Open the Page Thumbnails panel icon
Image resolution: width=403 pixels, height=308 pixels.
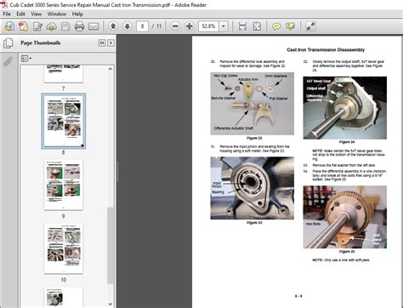[9, 43]
